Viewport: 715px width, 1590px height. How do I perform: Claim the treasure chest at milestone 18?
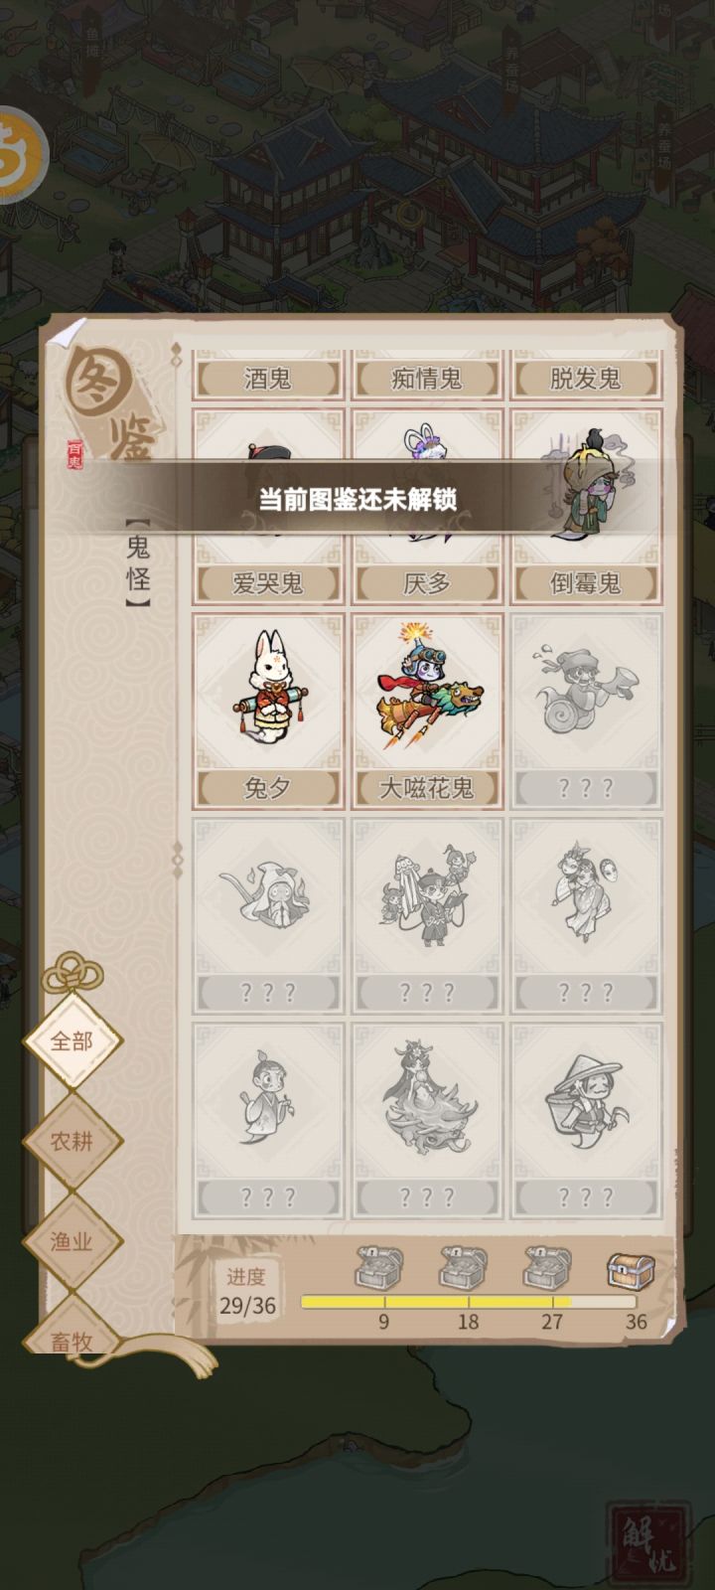tap(464, 1269)
